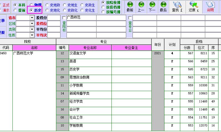Open the 查找 search tool
221x132 pixels.
click(x=177, y=6)
